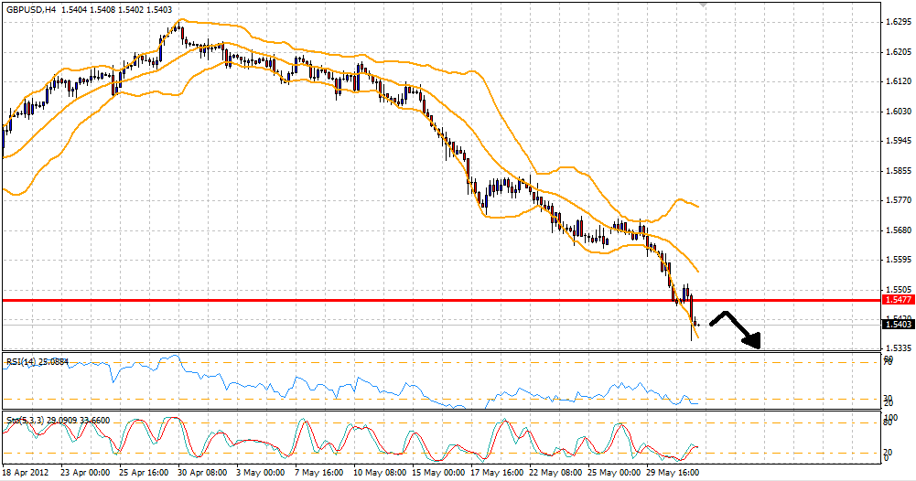Click the 7 May 16:00 time label
The image size is (916, 481).
(x=318, y=472)
